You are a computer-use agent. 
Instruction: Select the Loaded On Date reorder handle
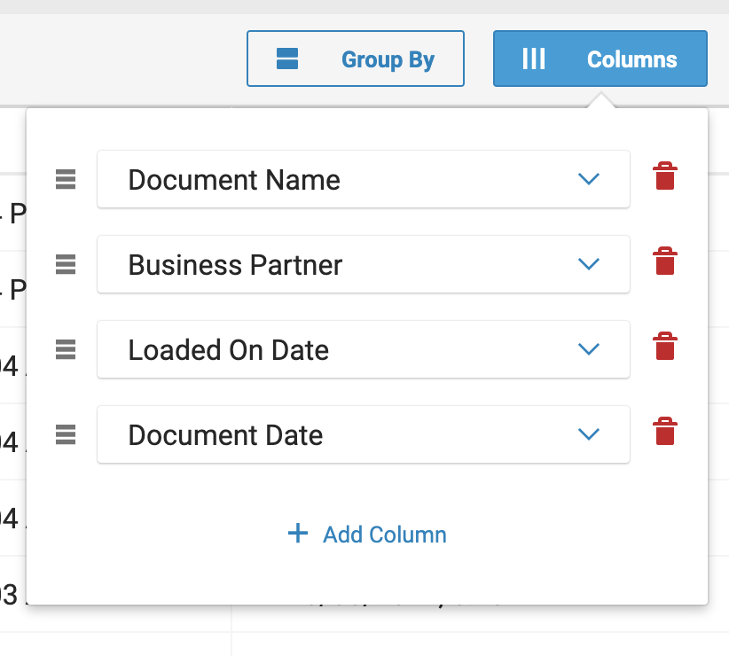click(x=66, y=349)
